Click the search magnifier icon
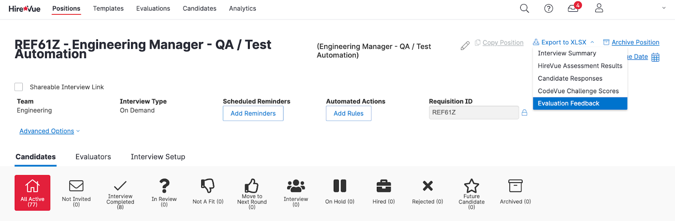Image resolution: width=675 pixels, height=221 pixels. tap(524, 8)
